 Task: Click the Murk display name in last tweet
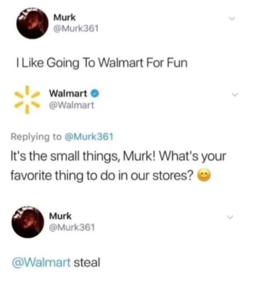click(61, 216)
